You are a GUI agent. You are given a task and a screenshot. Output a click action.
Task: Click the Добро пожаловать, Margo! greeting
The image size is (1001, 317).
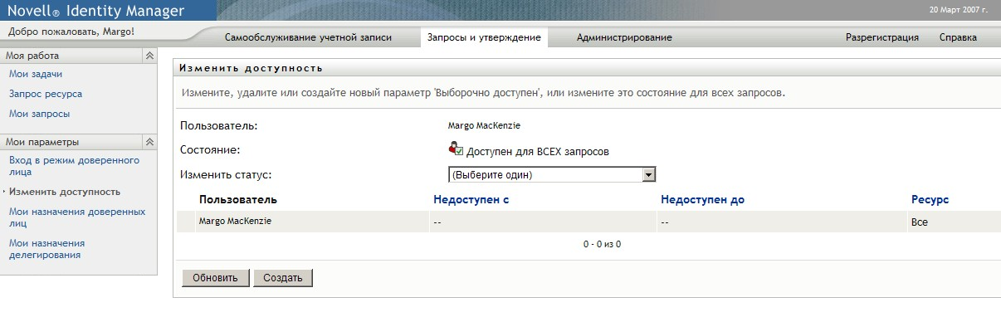tap(71, 32)
